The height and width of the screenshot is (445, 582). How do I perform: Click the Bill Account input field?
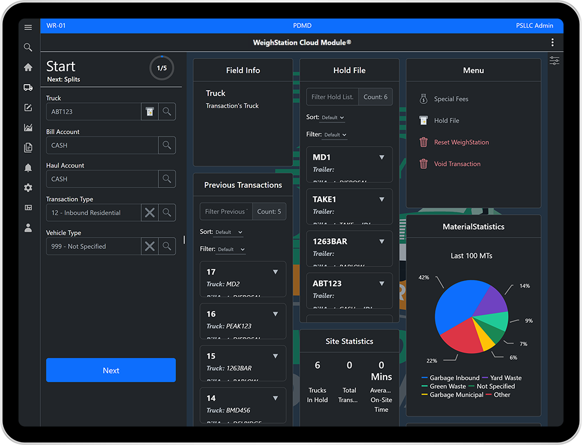click(102, 145)
